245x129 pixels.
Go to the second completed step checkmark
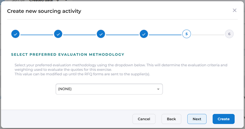[58, 34]
